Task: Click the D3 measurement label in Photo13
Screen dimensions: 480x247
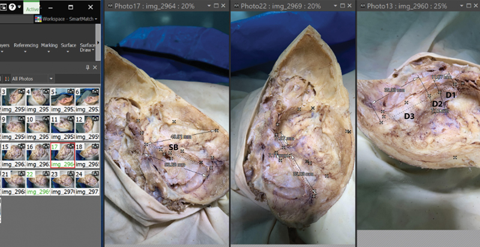Action: (x=409, y=115)
